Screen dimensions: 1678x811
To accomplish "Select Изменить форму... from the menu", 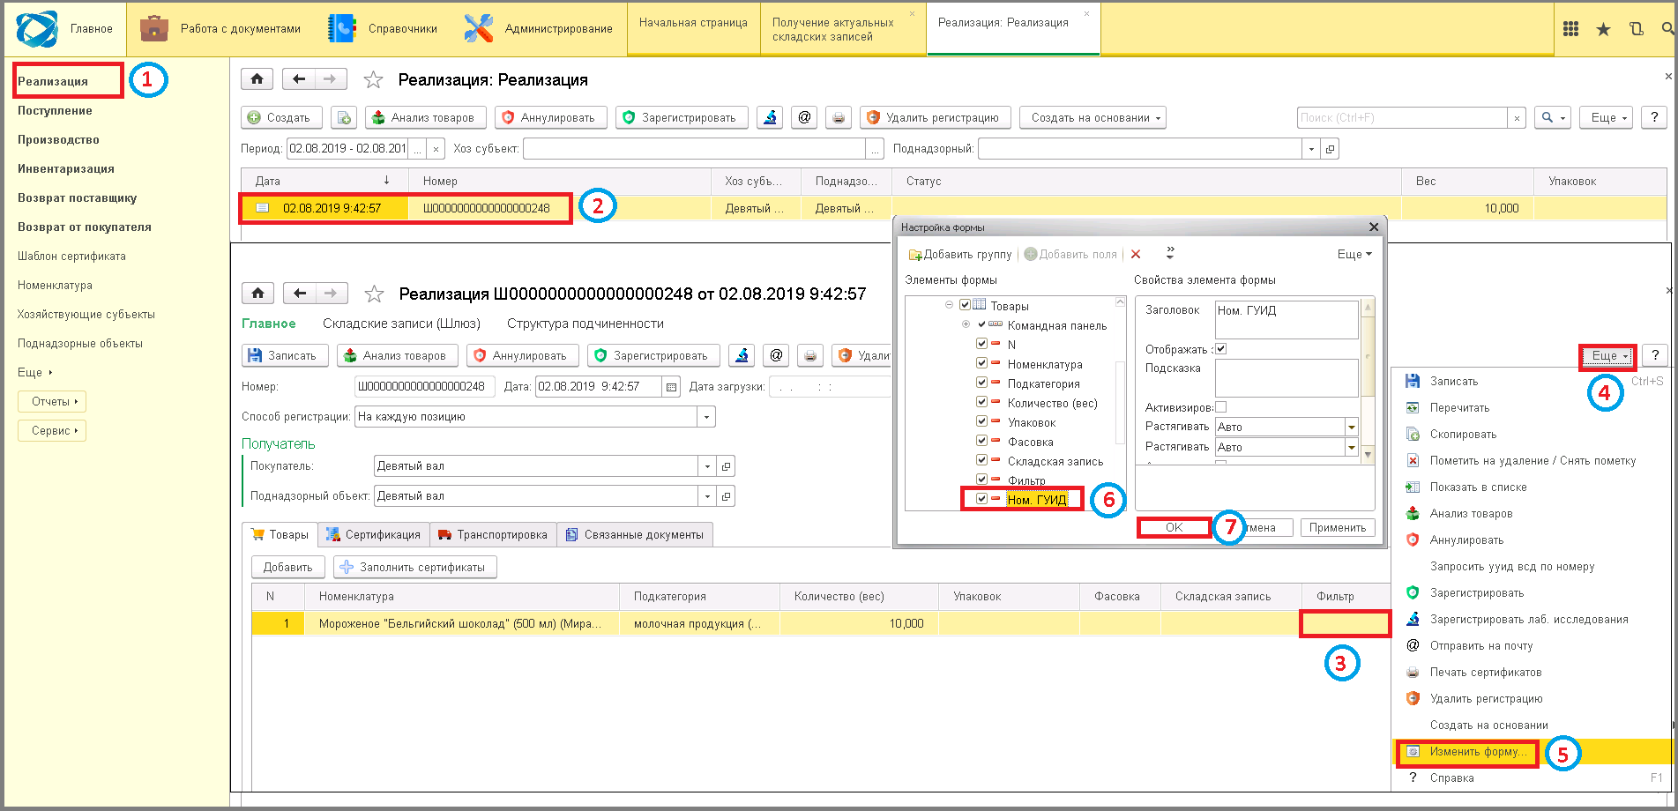I will (1478, 752).
